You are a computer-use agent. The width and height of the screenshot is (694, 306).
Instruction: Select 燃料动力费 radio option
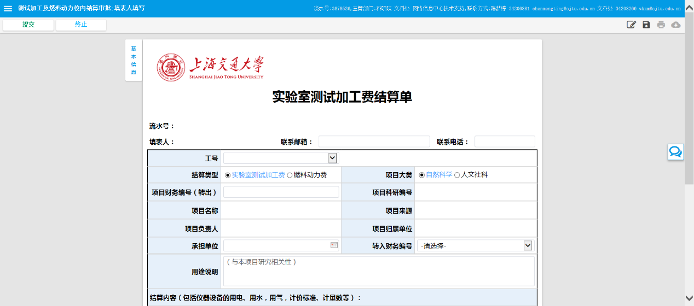point(290,175)
